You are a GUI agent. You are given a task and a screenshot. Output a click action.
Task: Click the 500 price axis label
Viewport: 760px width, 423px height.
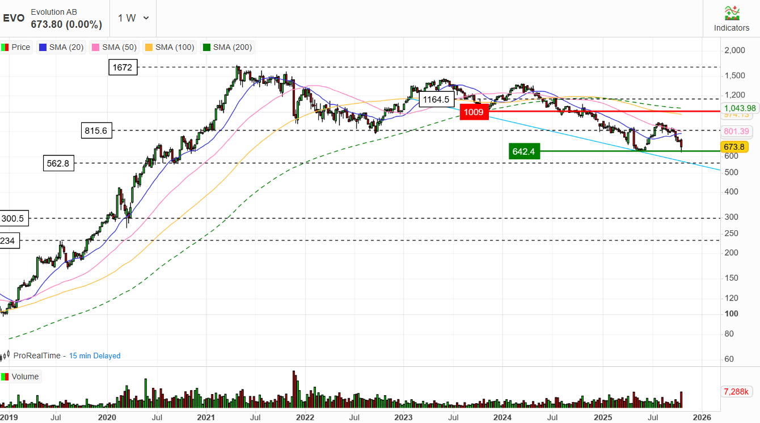coord(731,172)
